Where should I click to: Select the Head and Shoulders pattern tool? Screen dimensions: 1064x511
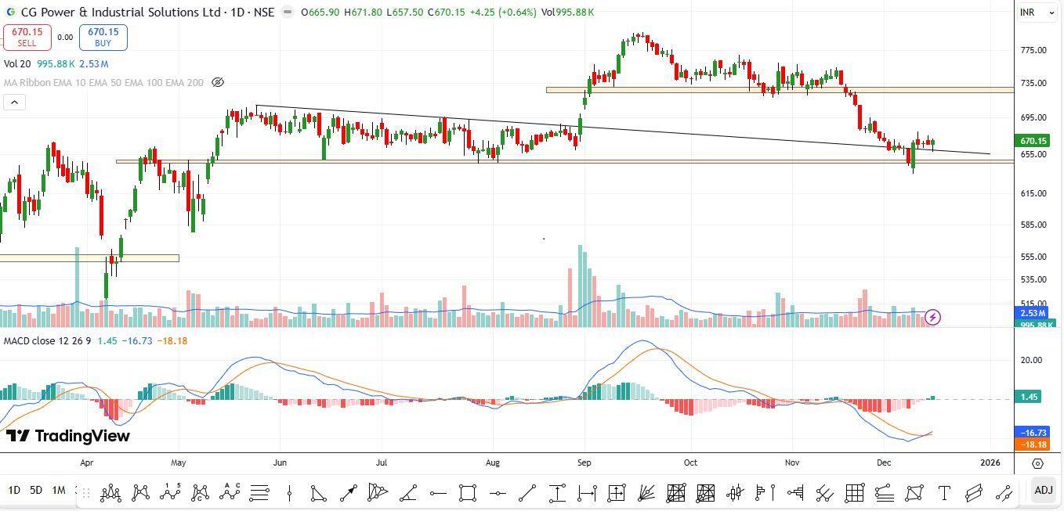click(x=110, y=493)
